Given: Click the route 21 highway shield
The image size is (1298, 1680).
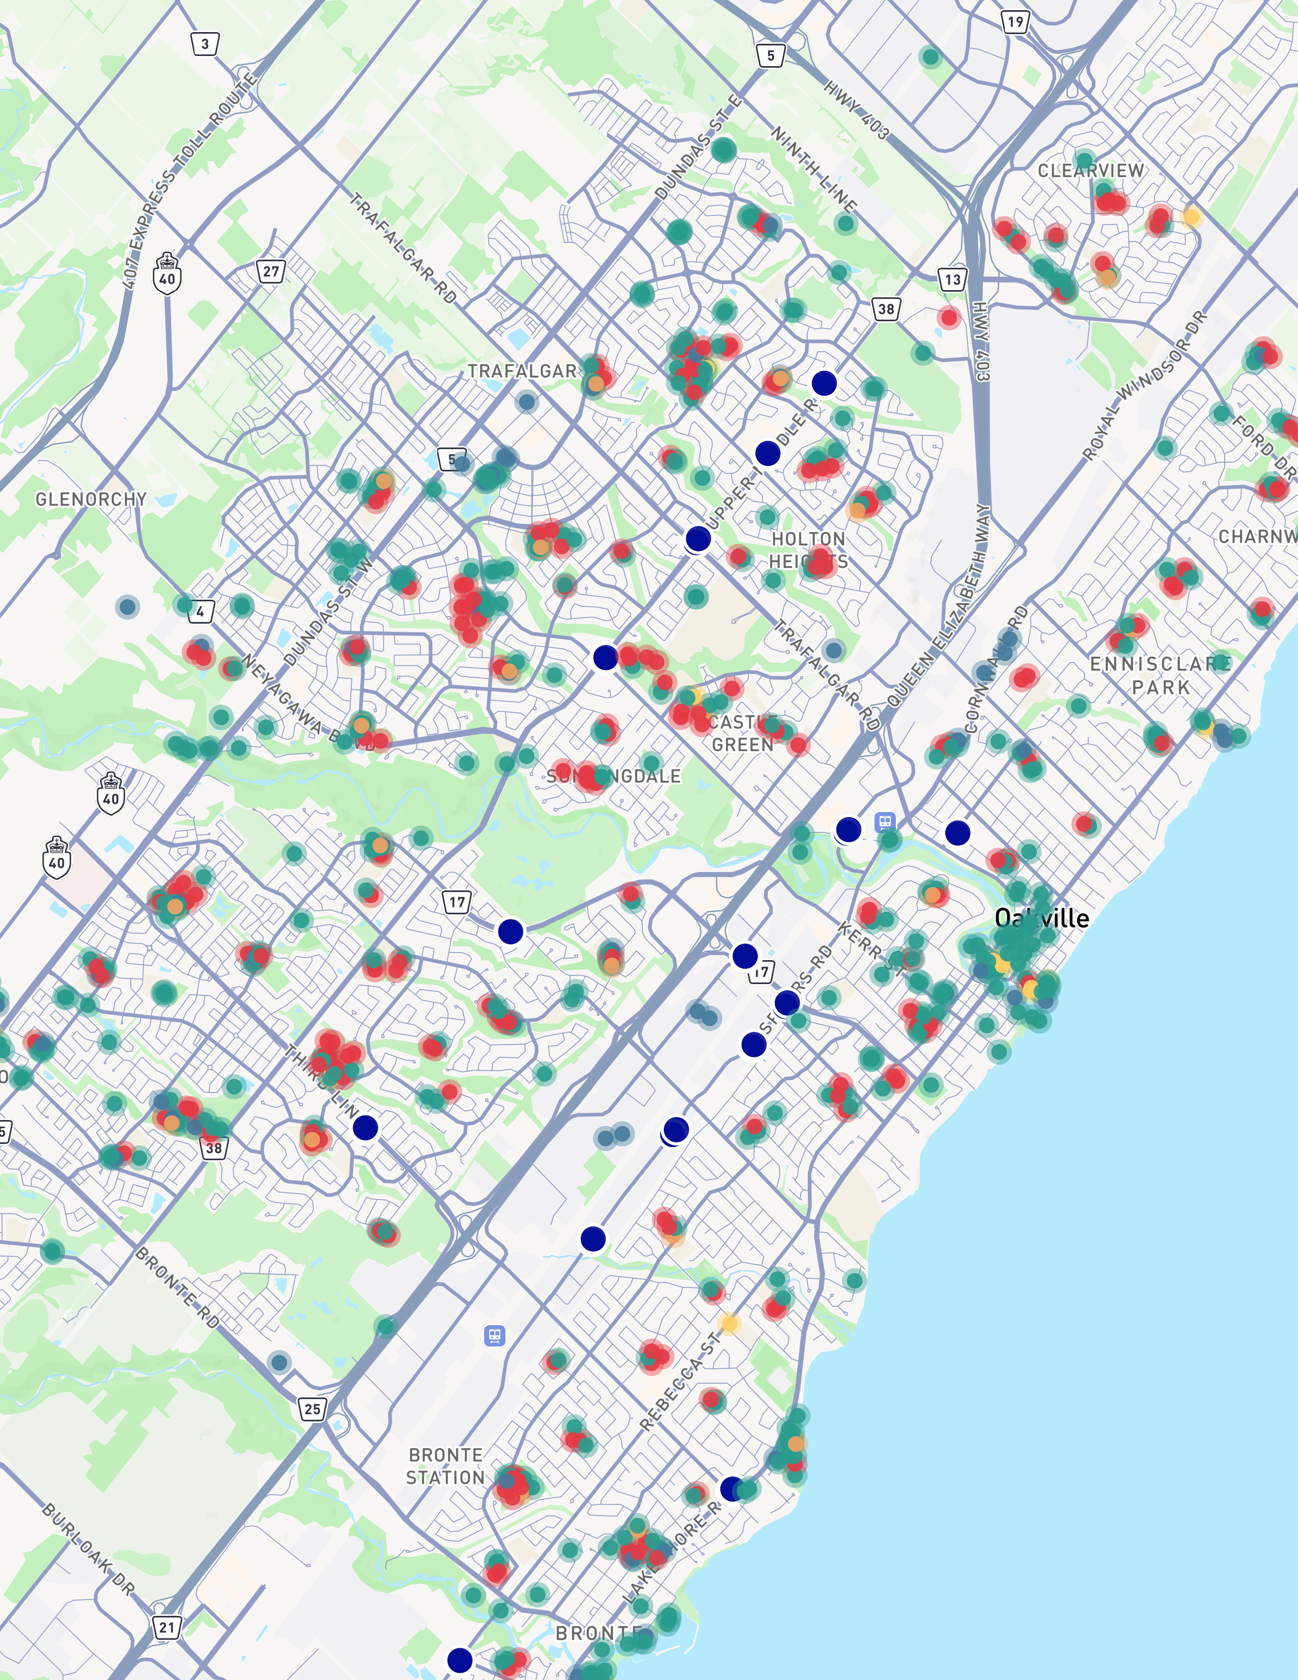Looking at the screenshot, I should pyautogui.click(x=167, y=1627).
